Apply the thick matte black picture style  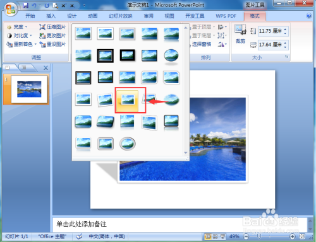127,55
